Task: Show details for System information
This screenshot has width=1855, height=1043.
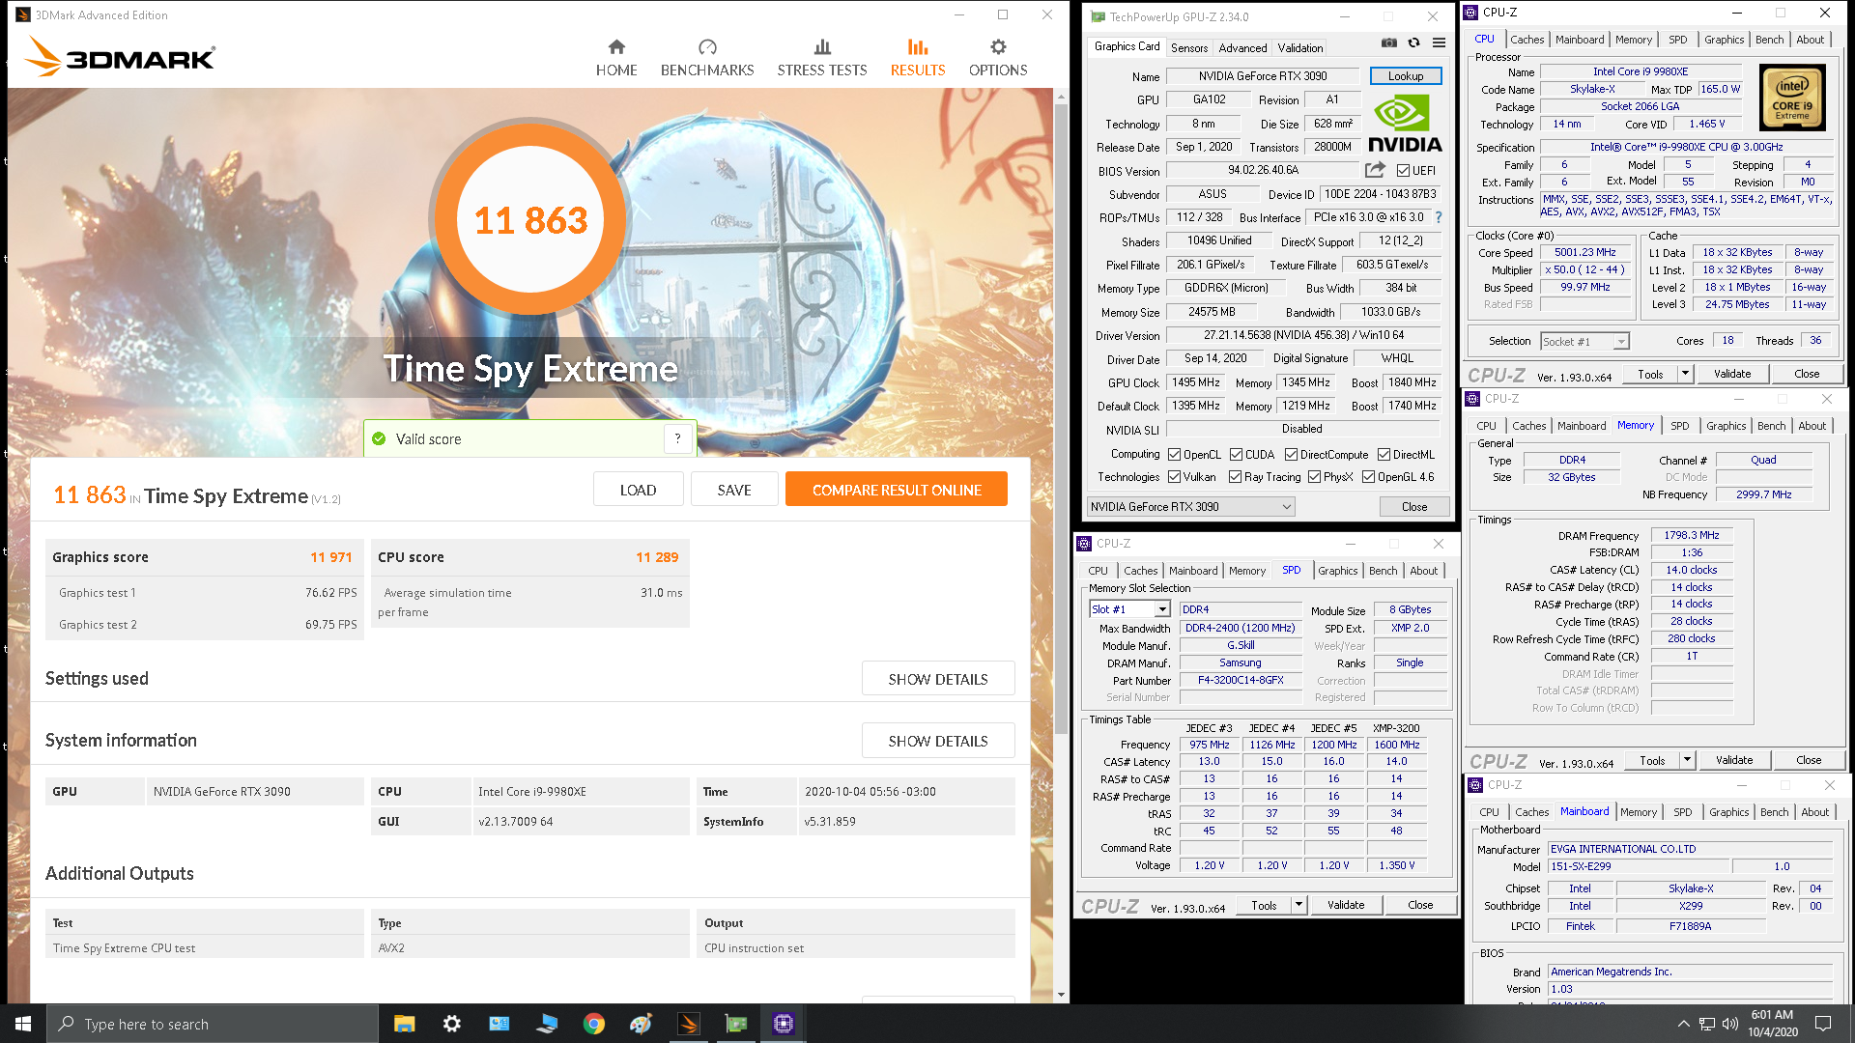Action: pos(938,741)
